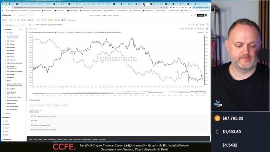Click the Upgrade button

pyautogui.click(x=201, y=15)
